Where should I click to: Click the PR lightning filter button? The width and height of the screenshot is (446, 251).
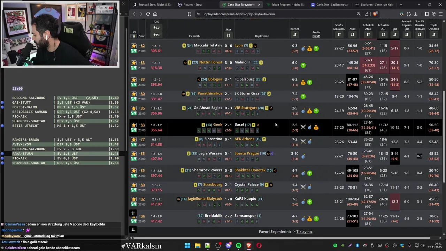coord(156,35)
